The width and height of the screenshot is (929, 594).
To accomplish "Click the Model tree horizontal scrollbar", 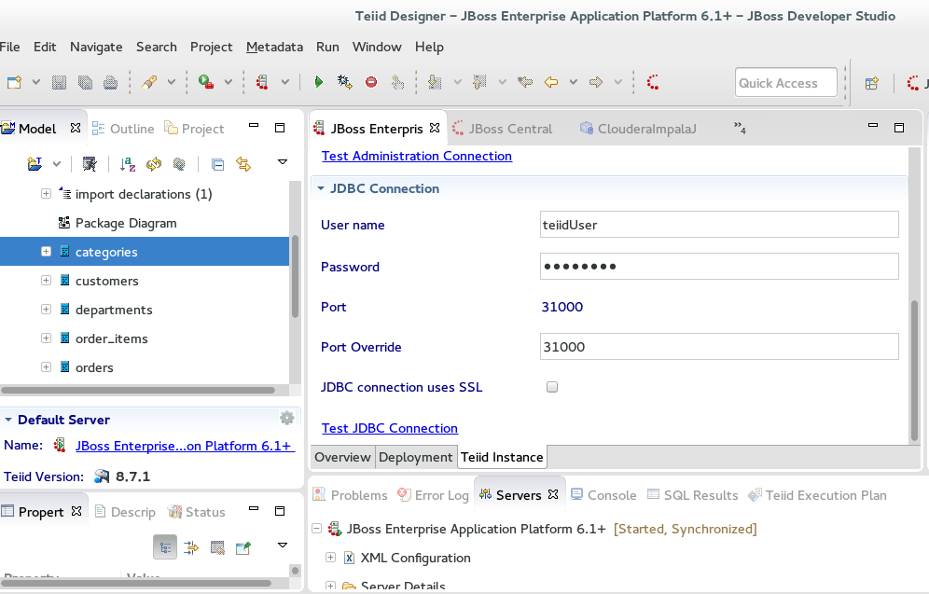I will tap(138, 391).
